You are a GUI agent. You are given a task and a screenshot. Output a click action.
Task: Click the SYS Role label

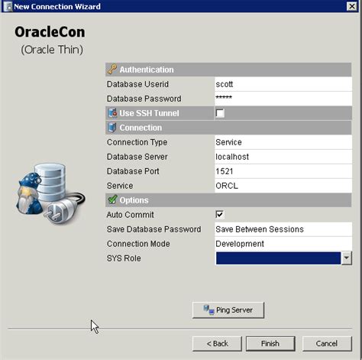(124, 258)
